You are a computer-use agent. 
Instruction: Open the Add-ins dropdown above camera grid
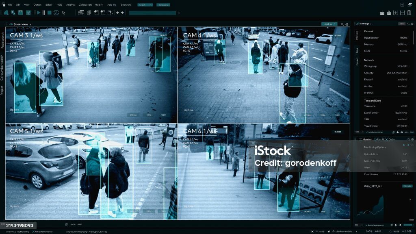click(329, 24)
